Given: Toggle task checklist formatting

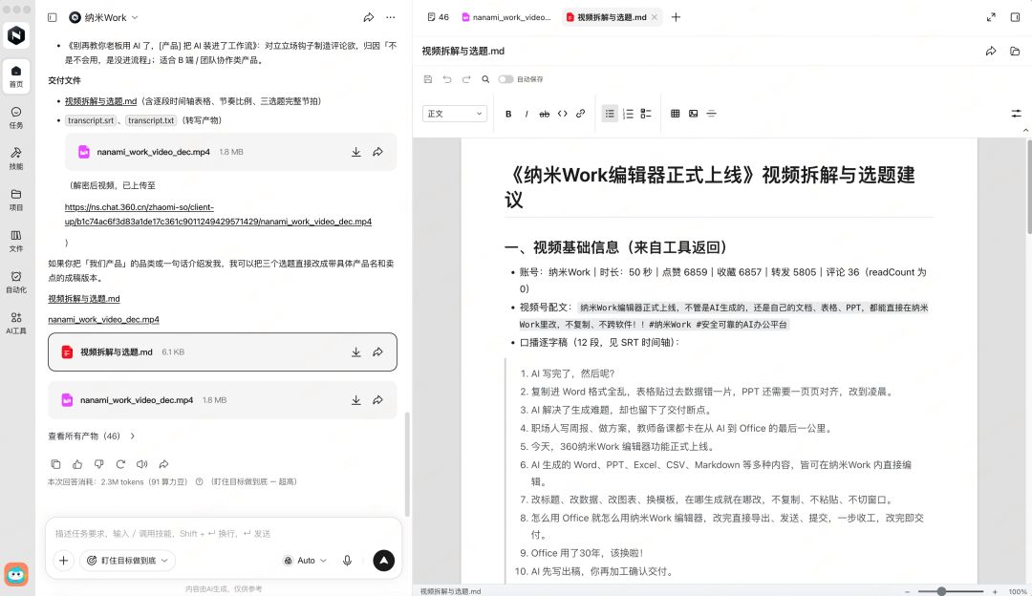Looking at the screenshot, I should [x=646, y=114].
